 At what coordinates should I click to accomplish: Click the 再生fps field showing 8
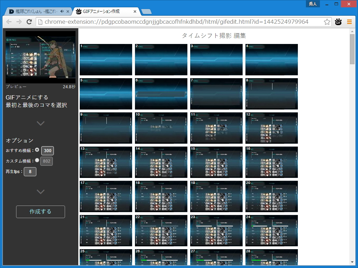30,172
